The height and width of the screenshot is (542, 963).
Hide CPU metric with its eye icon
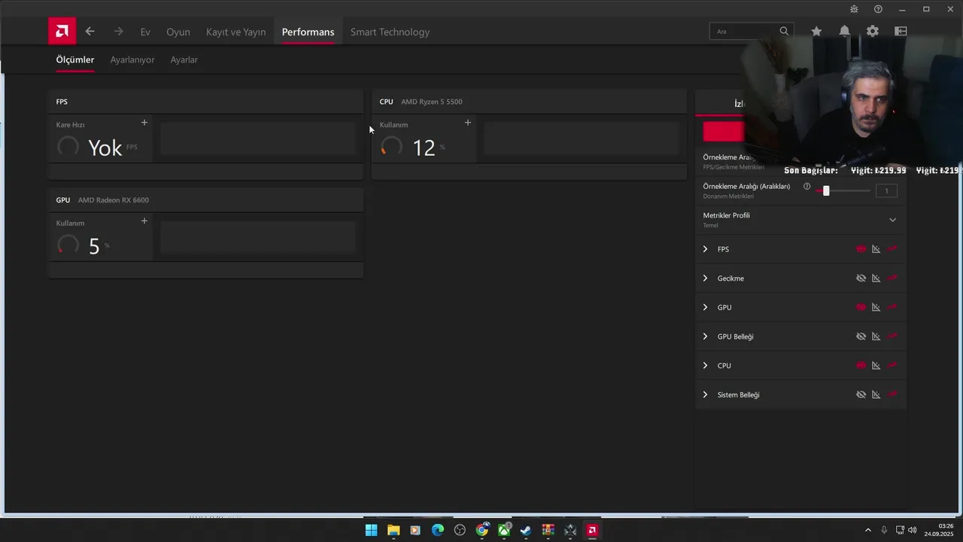click(x=861, y=365)
